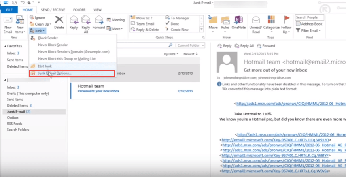The image size is (346, 177).
Task: Open the Key-957401.C.HRTs.L.Cq.W9vSs link
Action: [276, 171]
